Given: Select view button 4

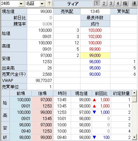Looking at the screenshot, I should (x=118, y=3).
